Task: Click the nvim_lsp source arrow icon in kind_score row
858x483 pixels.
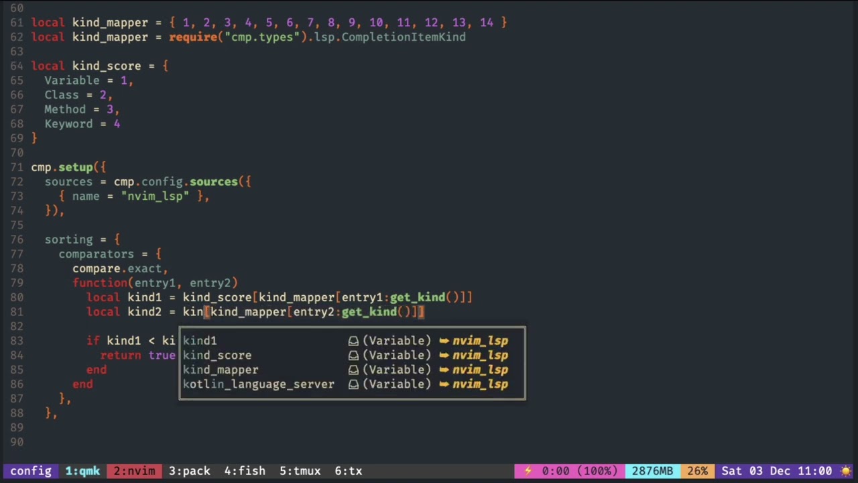Action: pos(444,356)
